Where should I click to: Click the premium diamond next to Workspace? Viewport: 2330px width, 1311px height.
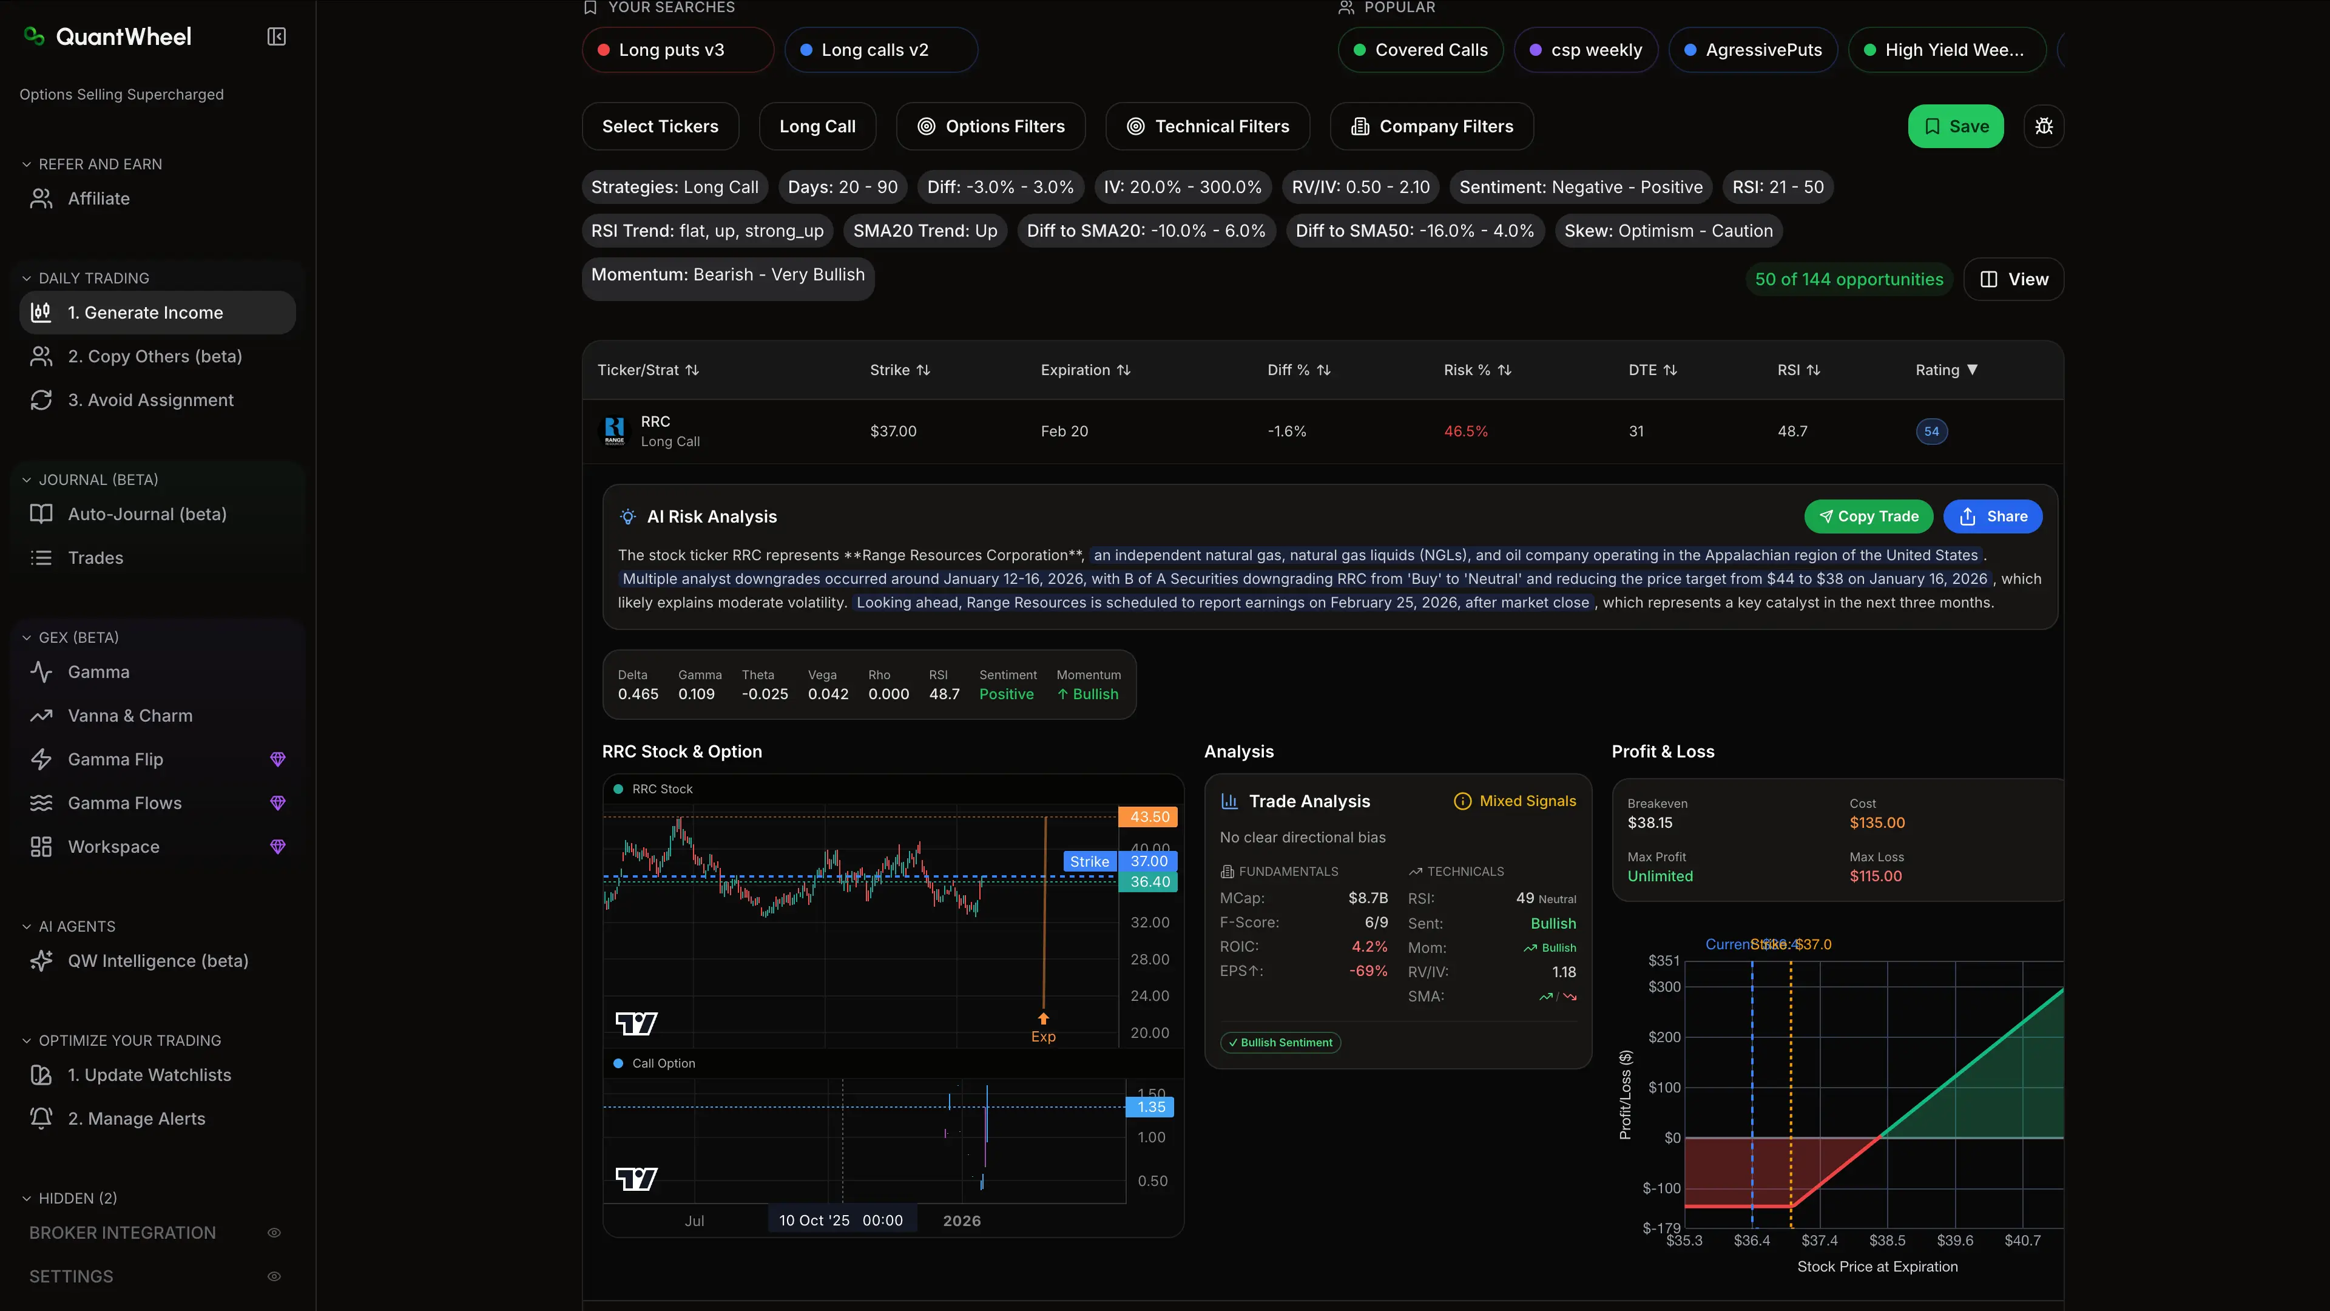(x=278, y=847)
